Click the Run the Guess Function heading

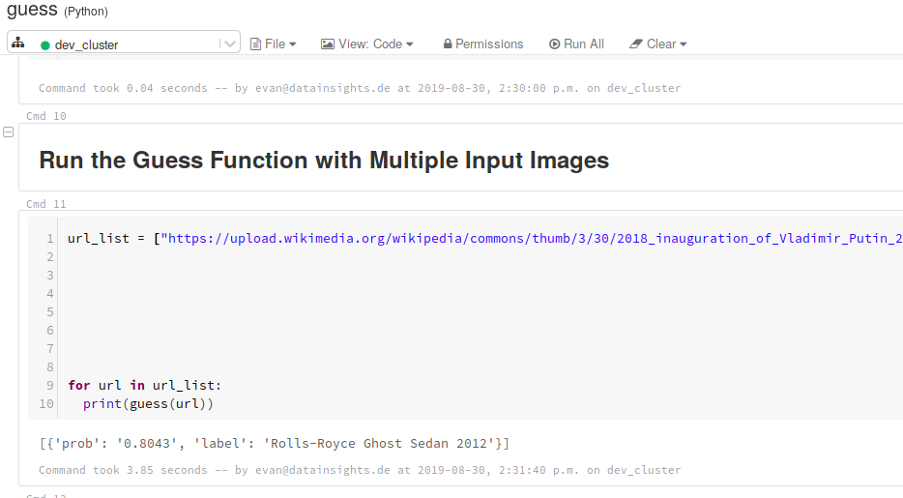click(324, 161)
